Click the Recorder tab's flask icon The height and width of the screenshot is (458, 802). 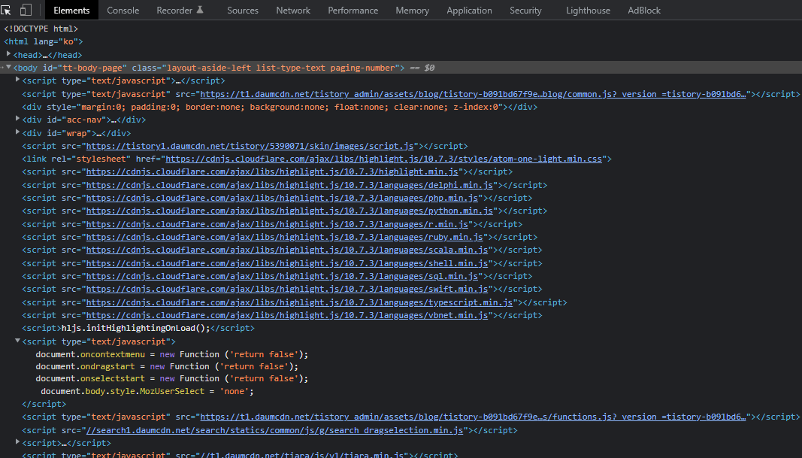click(x=201, y=10)
